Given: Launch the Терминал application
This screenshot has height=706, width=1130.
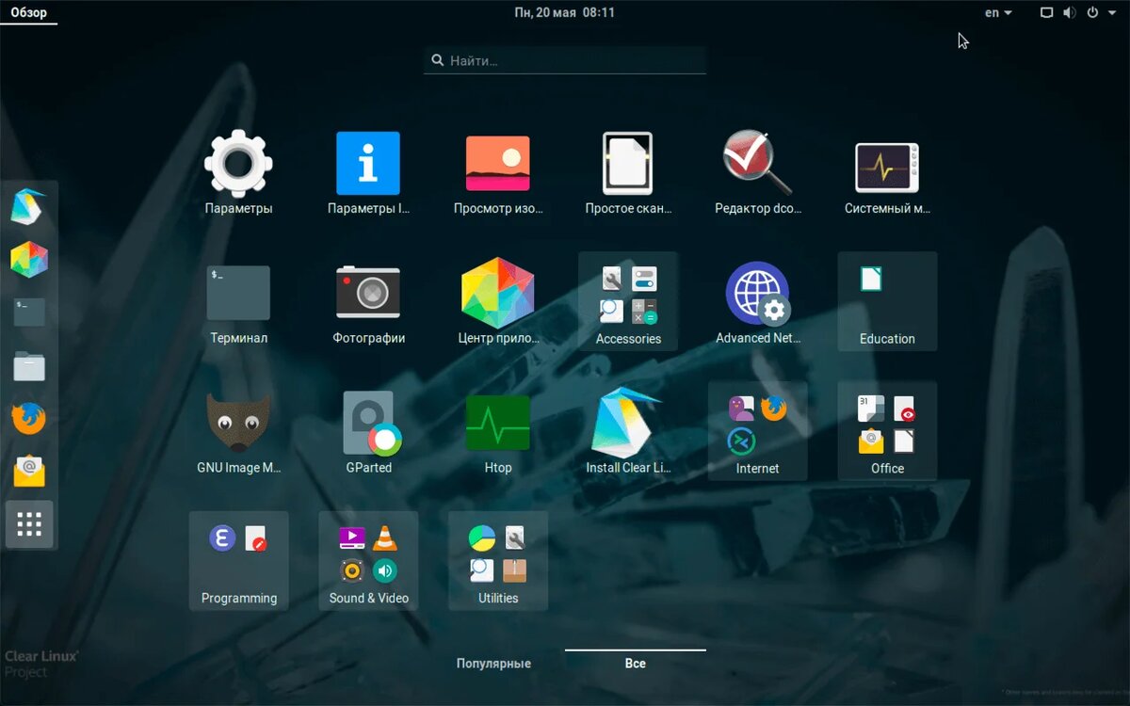Looking at the screenshot, I should click(x=238, y=291).
